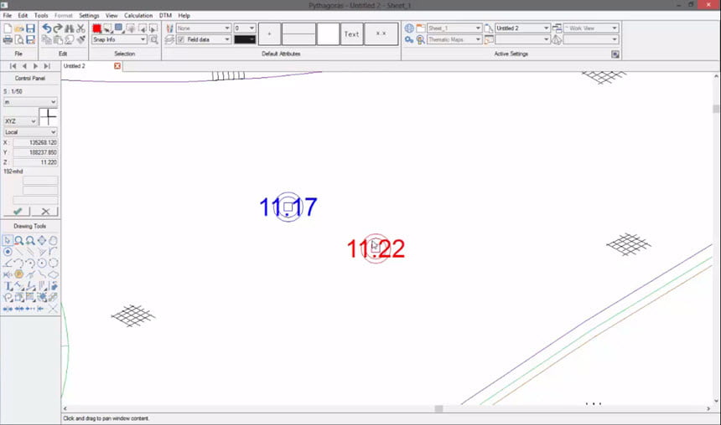Confirm with the green checkmark button
This screenshot has height=425, width=721.
click(17, 212)
